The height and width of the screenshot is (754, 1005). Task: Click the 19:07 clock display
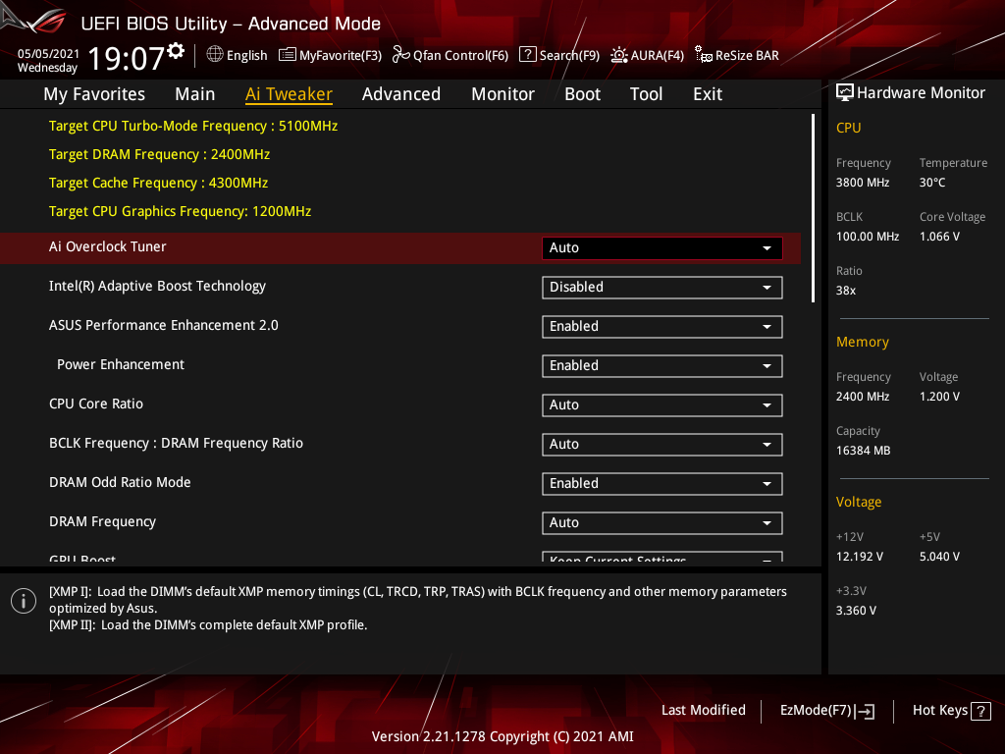(127, 58)
